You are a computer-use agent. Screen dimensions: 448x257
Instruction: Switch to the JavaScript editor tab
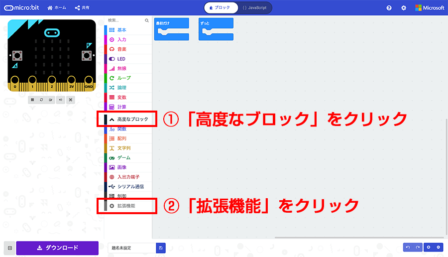(254, 7)
